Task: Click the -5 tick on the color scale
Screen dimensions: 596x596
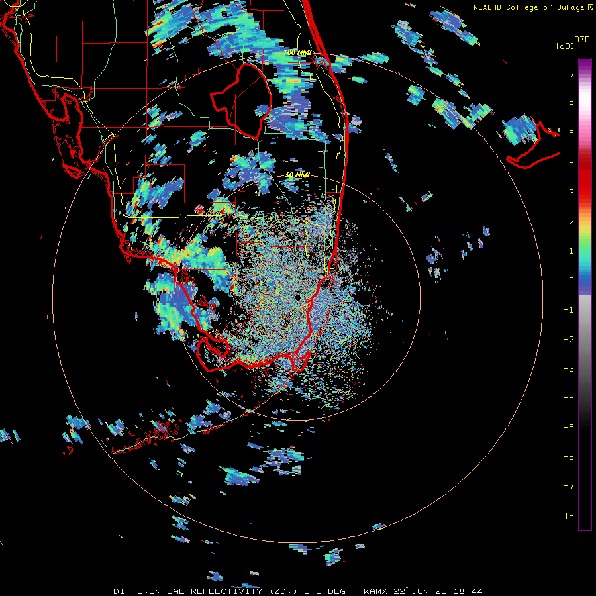Action: [x=569, y=428]
